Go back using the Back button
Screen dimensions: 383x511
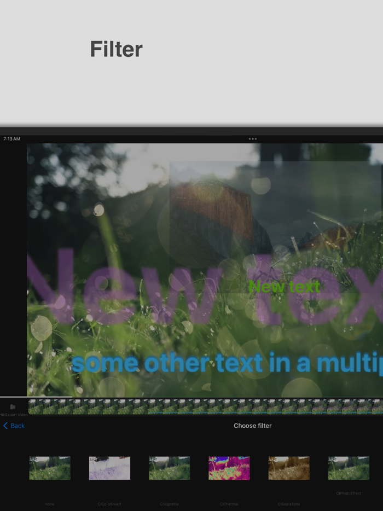coord(14,426)
